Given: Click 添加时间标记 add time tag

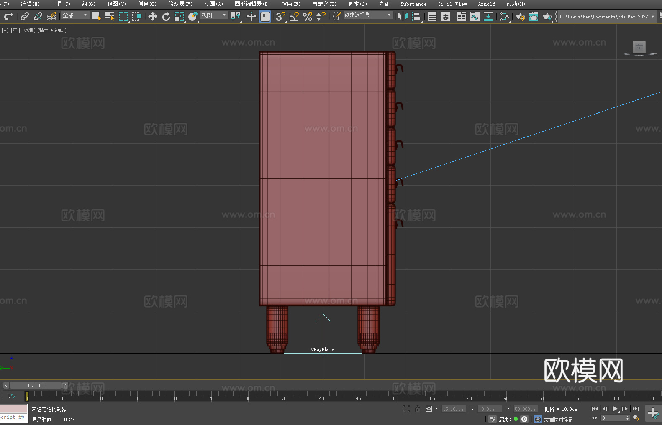Looking at the screenshot, I should tap(558, 419).
